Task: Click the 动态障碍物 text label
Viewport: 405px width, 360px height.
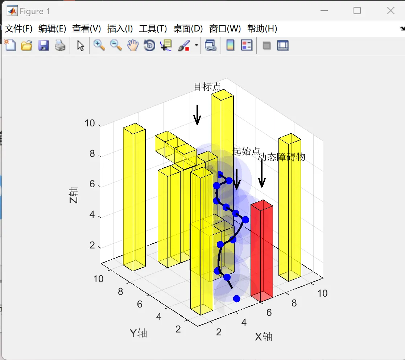Action: 281,157
